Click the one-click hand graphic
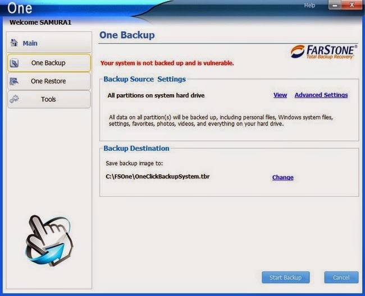The width and height of the screenshot is (365, 296). pos(48,240)
